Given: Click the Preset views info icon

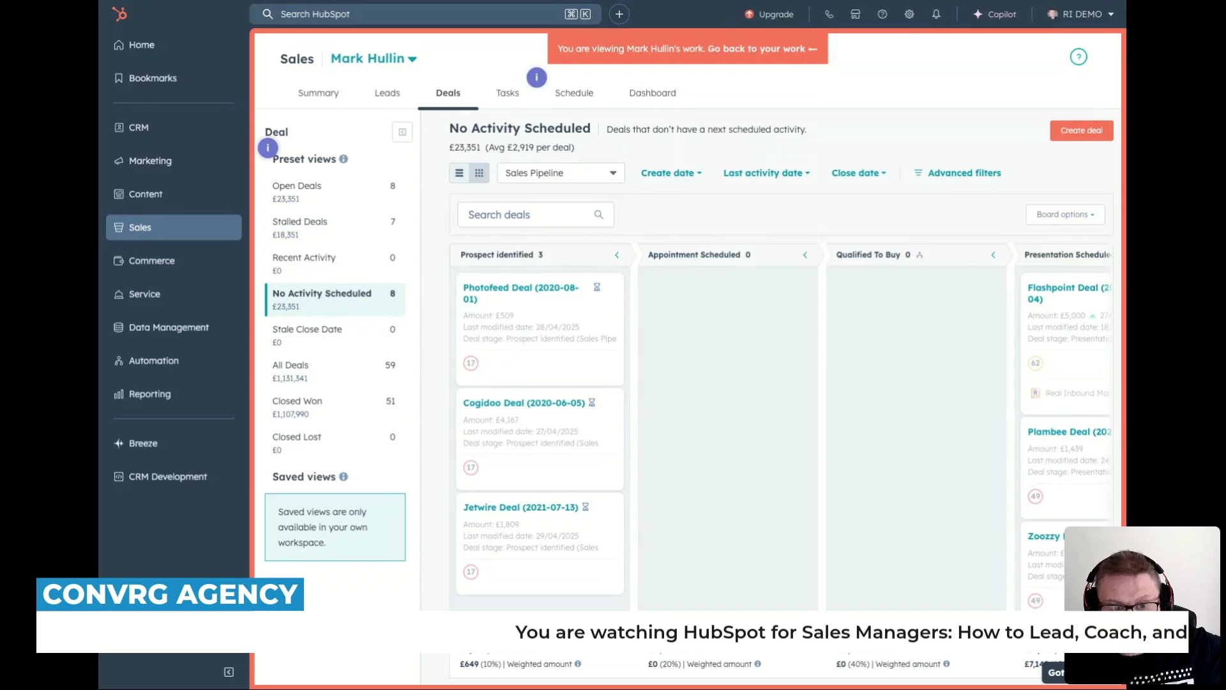Looking at the screenshot, I should [344, 159].
